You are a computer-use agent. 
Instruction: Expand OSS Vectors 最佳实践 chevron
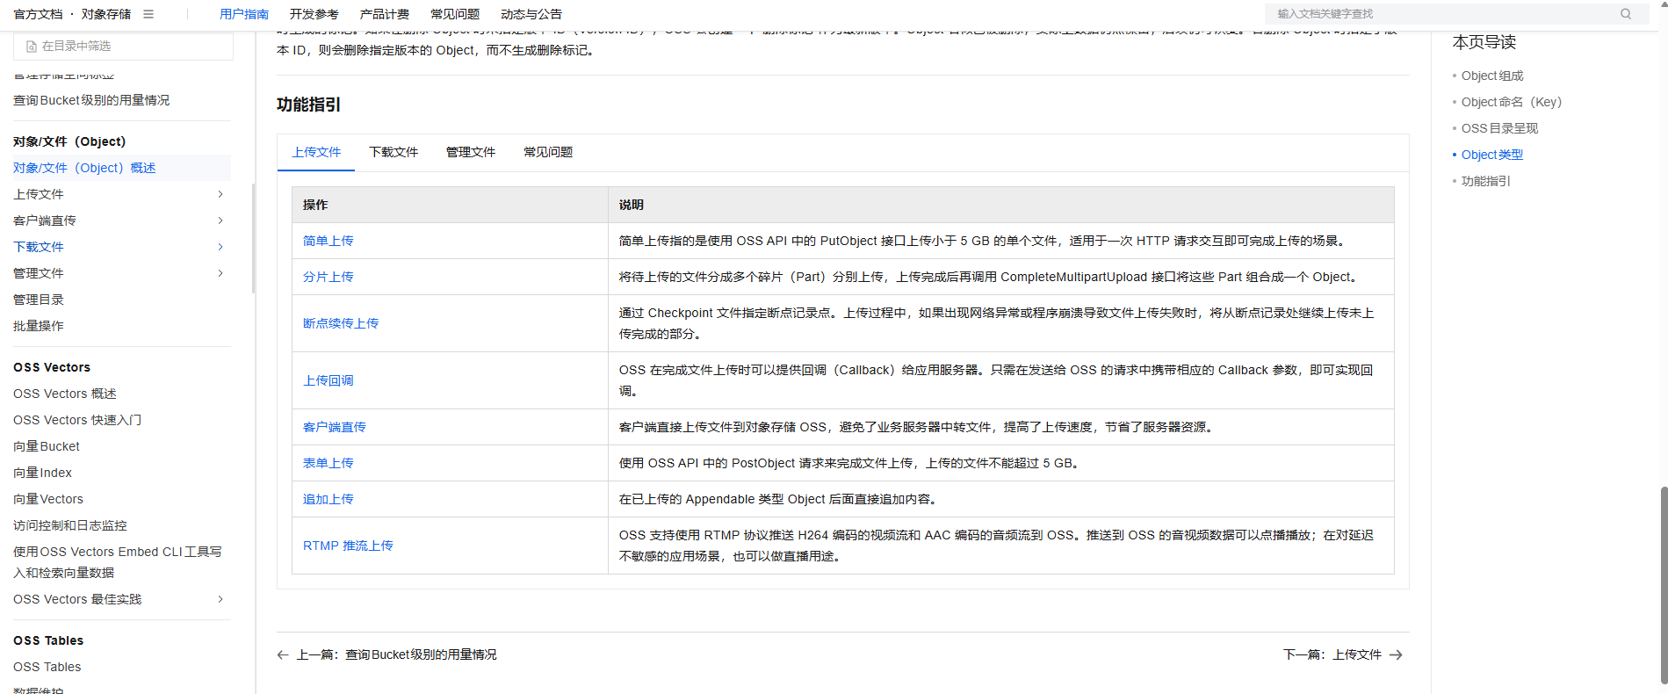tap(220, 599)
